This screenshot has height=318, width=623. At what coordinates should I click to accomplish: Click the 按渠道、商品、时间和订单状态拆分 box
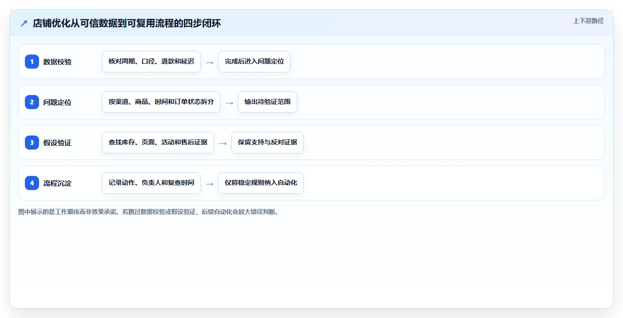tap(161, 102)
